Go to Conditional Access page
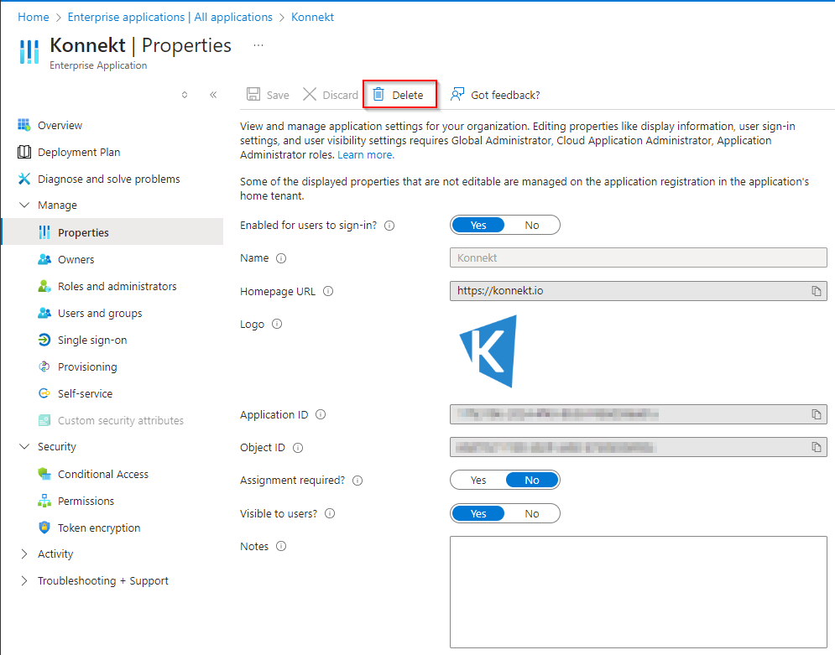Viewport: 835px width, 655px height. (102, 474)
